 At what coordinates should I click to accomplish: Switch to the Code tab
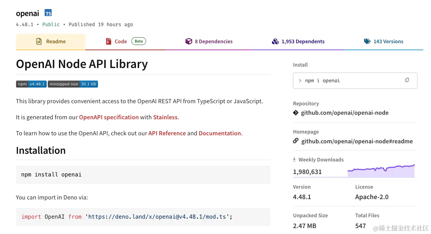(x=126, y=41)
